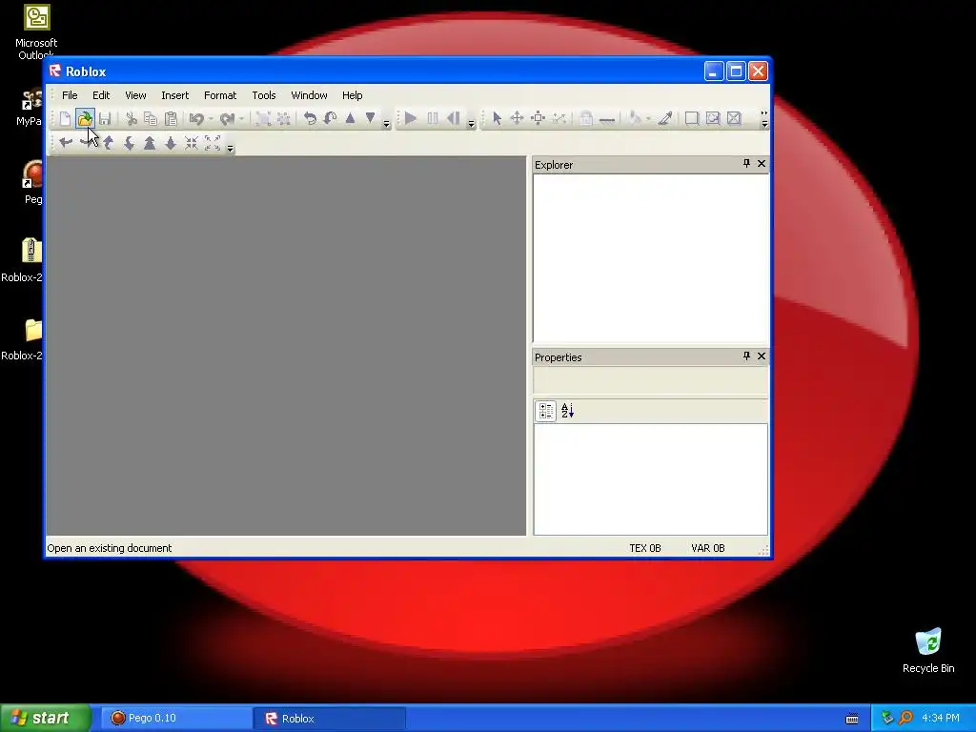Toggle auto-hide pin on Explorer panel
The image size is (976, 732).
click(x=746, y=164)
